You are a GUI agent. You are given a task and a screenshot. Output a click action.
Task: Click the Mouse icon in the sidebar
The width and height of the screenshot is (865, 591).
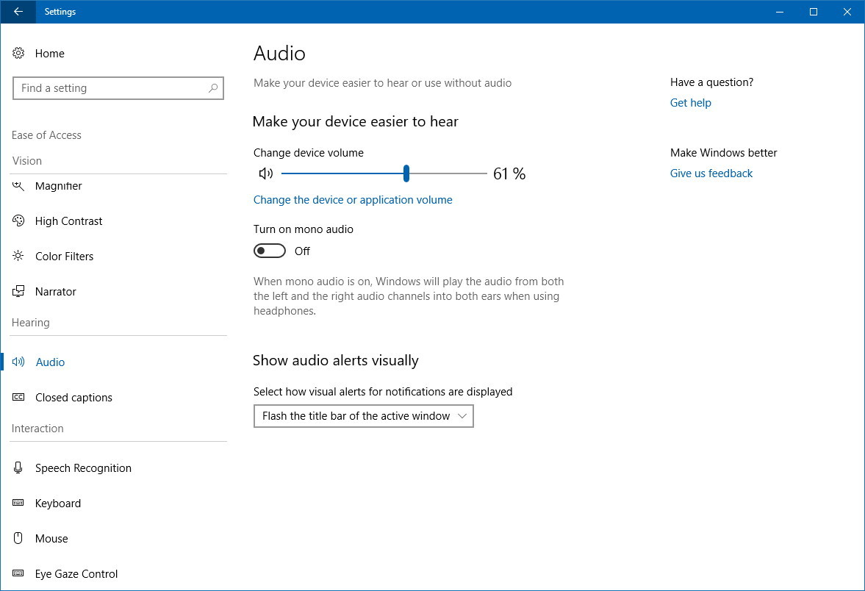tap(18, 538)
